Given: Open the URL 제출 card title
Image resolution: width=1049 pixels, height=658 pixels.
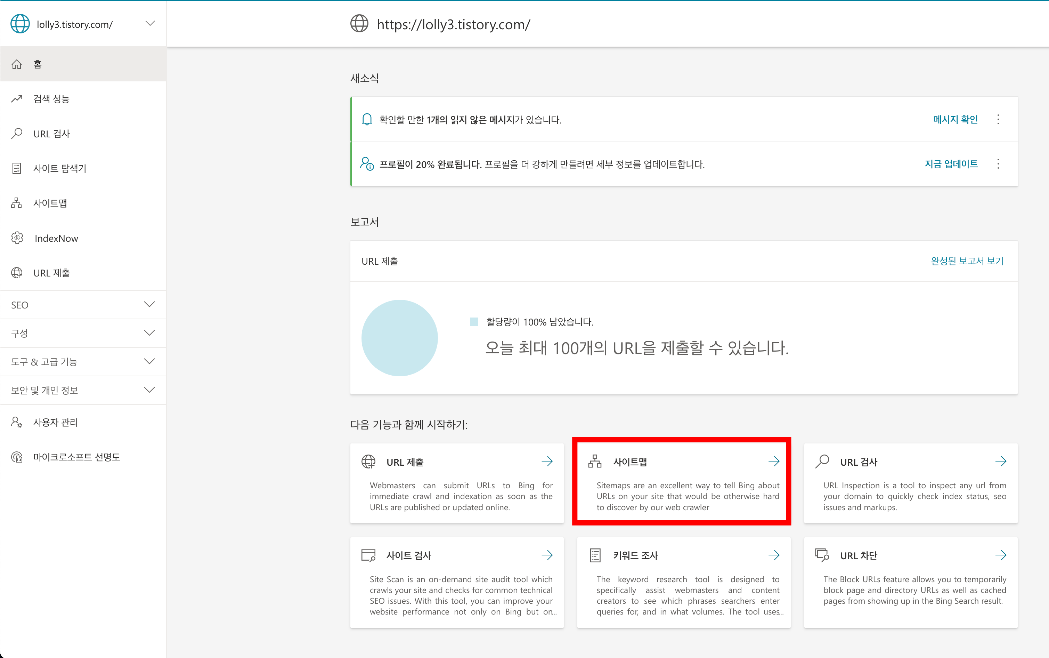Looking at the screenshot, I should pos(405,462).
